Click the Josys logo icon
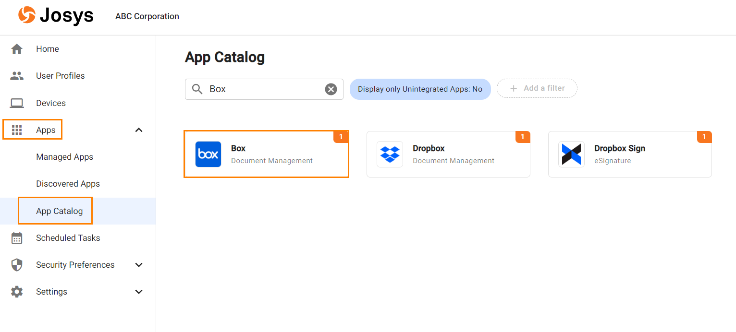Image resolution: width=736 pixels, height=332 pixels. point(27,15)
